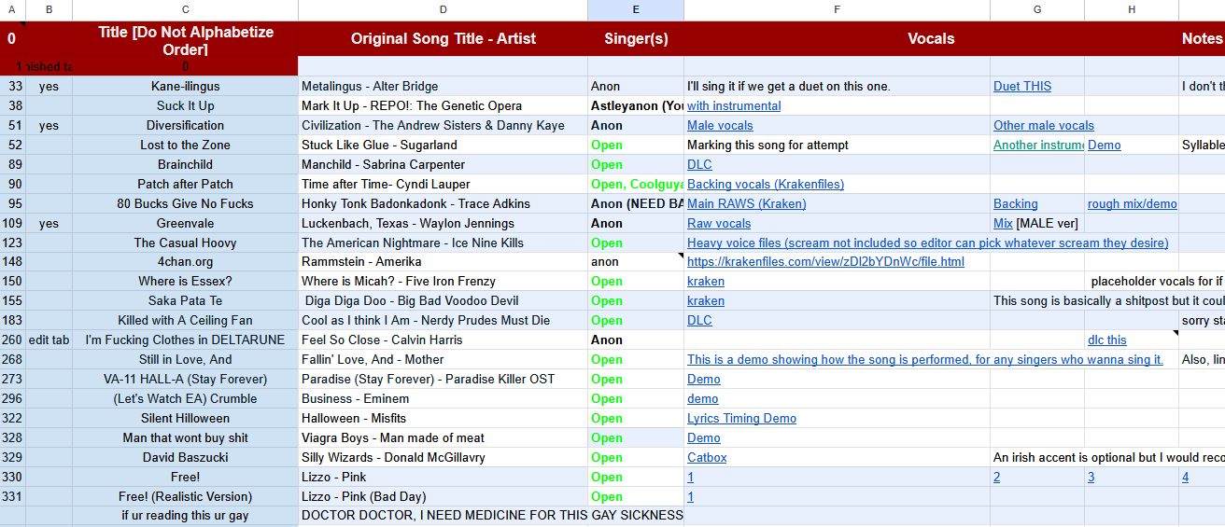Select column F header
The width and height of the screenshot is (1225, 527).
(837, 9)
